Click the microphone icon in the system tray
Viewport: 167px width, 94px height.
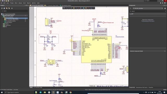click(x=146, y=92)
